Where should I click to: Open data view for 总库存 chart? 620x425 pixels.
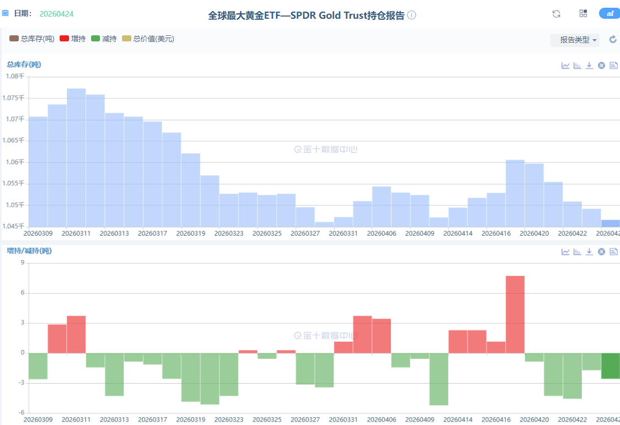coord(613,65)
